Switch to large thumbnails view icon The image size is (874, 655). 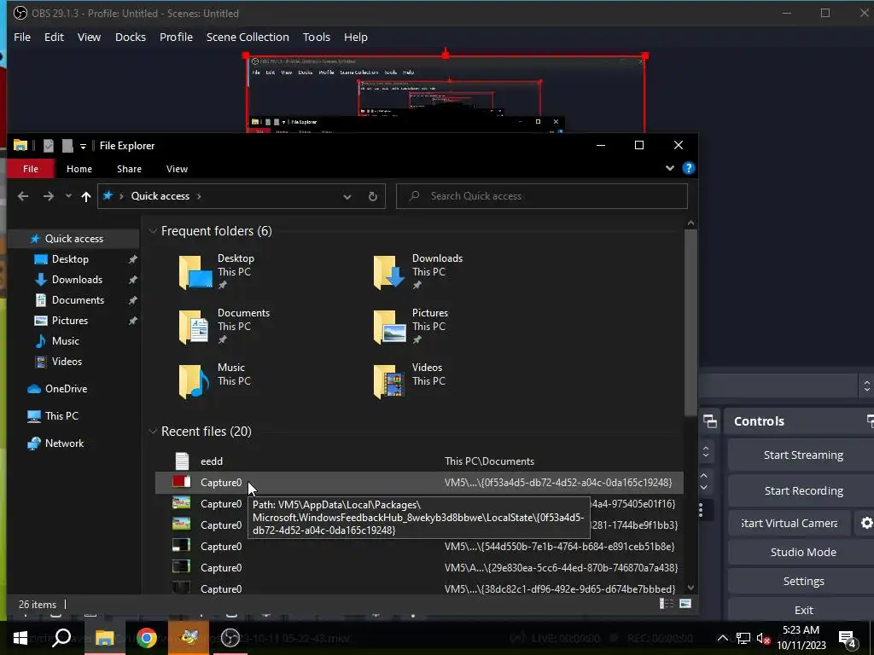[x=685, y=604]
